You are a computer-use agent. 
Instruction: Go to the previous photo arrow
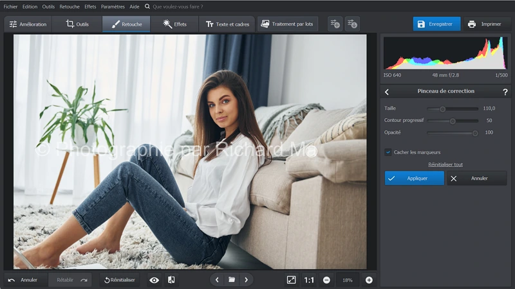coord(217,280)
